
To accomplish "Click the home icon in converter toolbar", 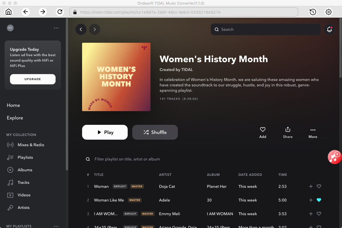I will click(9, 12).
